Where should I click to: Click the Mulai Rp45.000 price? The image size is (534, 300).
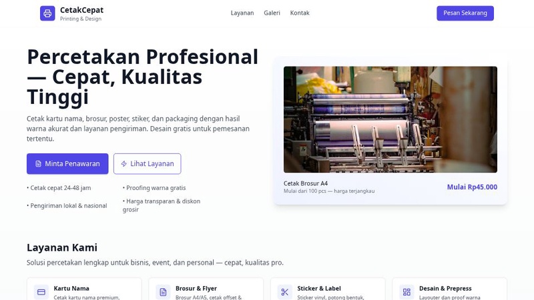click(x=472, y=187)
